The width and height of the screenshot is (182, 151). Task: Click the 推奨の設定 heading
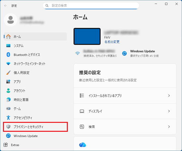90,73
